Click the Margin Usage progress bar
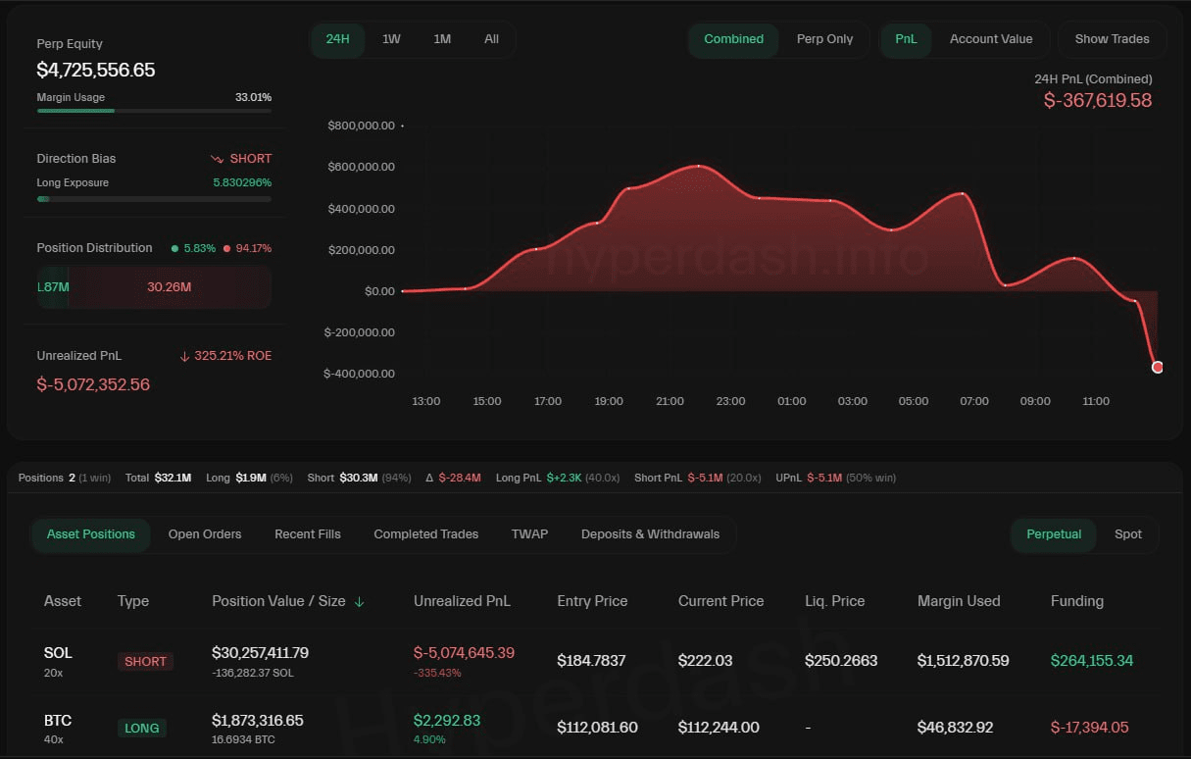1191x759 pixels. pos(154,111)
